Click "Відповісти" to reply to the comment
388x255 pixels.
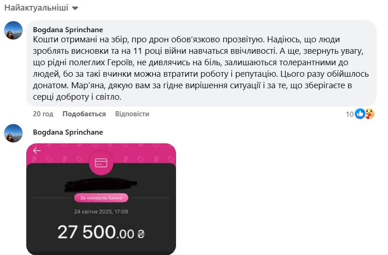click(x=132, y=114)
